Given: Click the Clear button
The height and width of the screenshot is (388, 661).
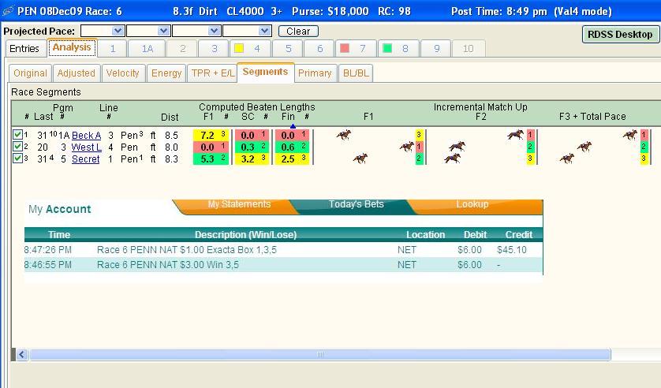Looking at the screenshot, I should point(298,32).
